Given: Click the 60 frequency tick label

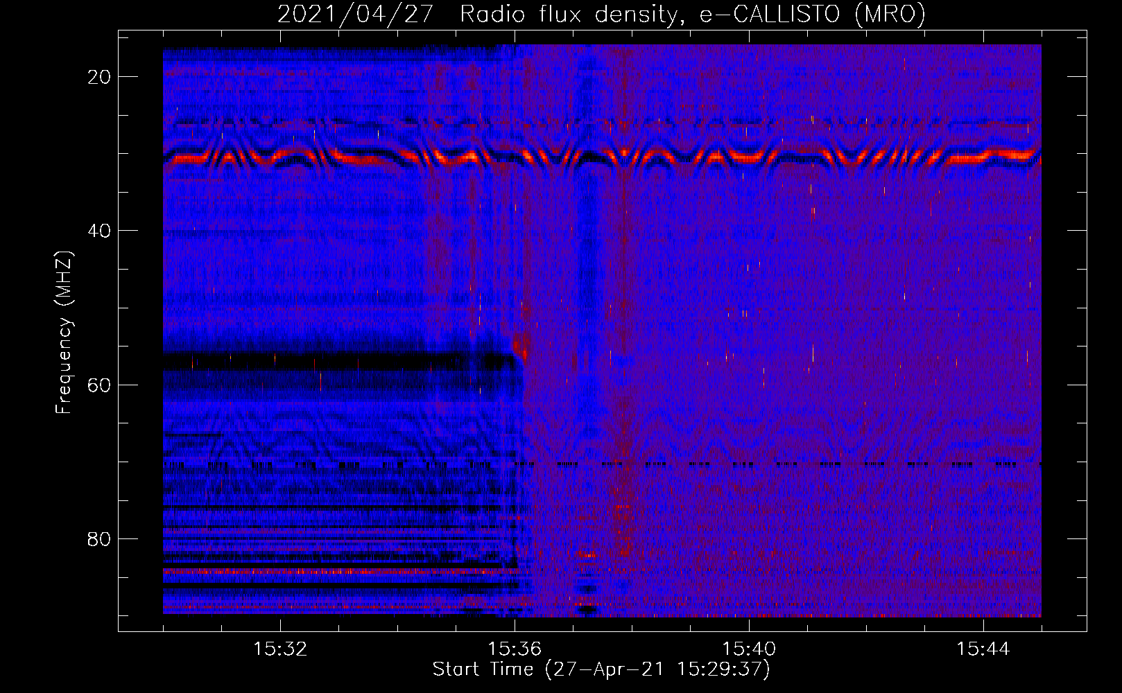Looking at the screenshot, I should (100, 385).
